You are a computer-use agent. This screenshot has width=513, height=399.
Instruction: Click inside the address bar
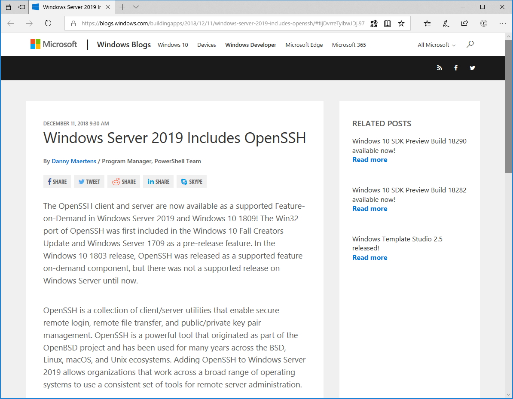click(x=215, y=24)
